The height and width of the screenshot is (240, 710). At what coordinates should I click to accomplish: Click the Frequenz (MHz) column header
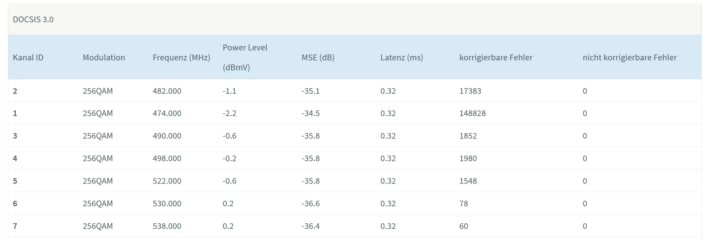pyautogui.click(x=181, y=57)
